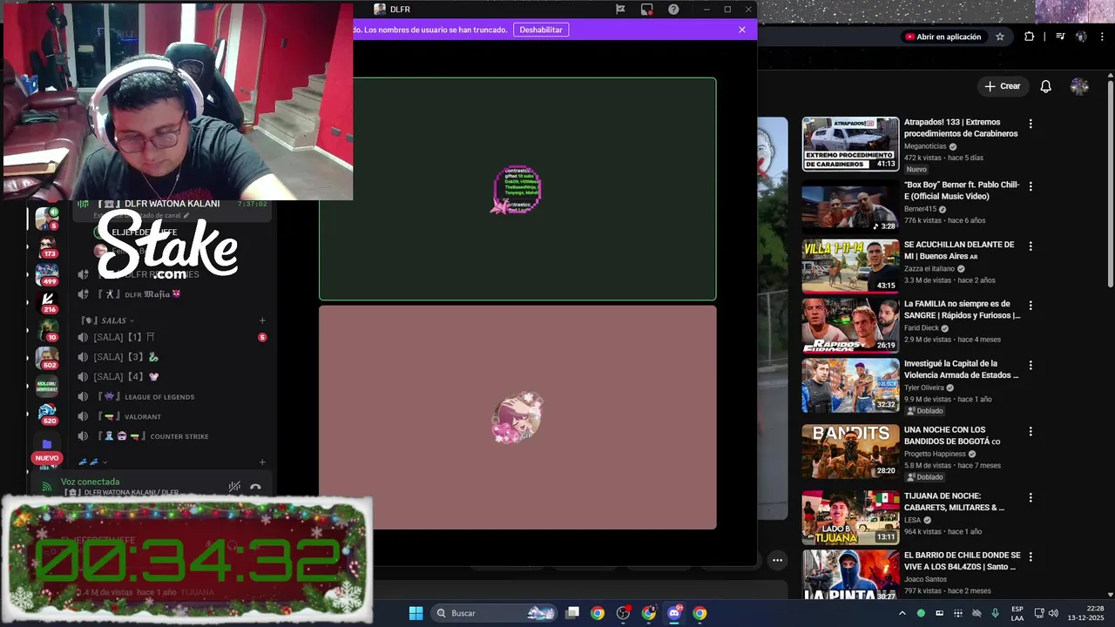Open the Discord inbox flag icon in DLFR title bar
The image size is (1115, 627).
pos(620,10)
